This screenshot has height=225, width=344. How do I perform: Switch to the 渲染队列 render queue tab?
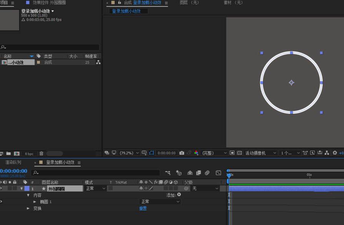[x=13, y=163]
